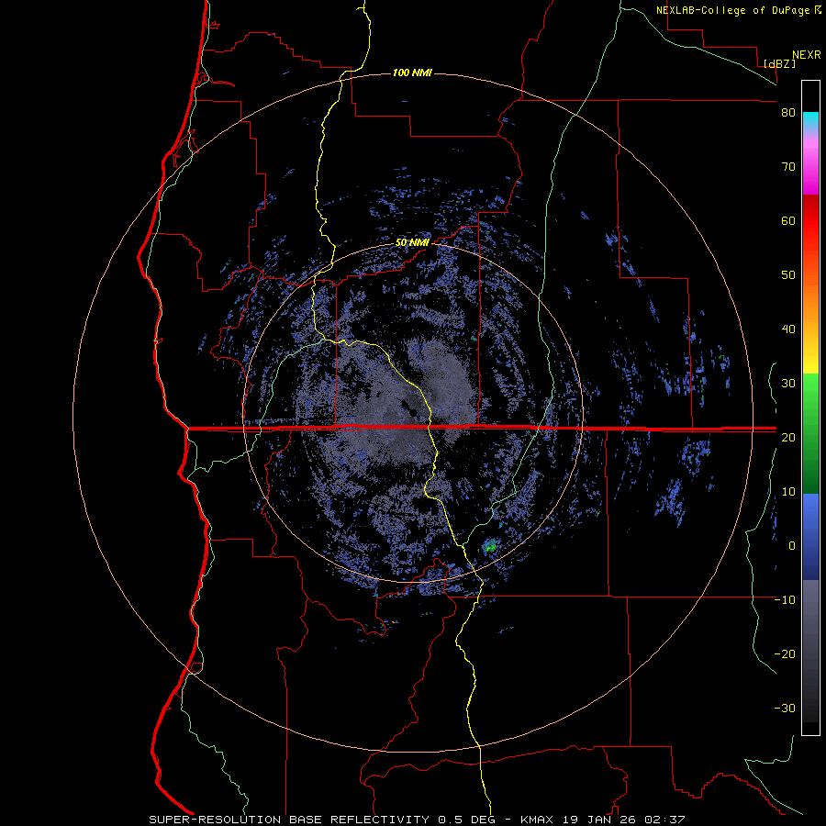Click the 20 value on dBZ scale
Image resolution: width=826 pixels, height=826 pixels.
point(788,437)
